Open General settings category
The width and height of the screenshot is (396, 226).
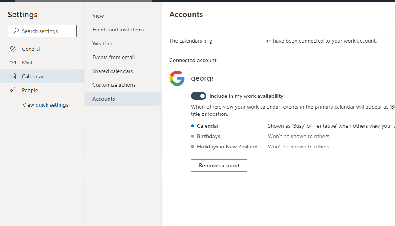coord(42,49)
